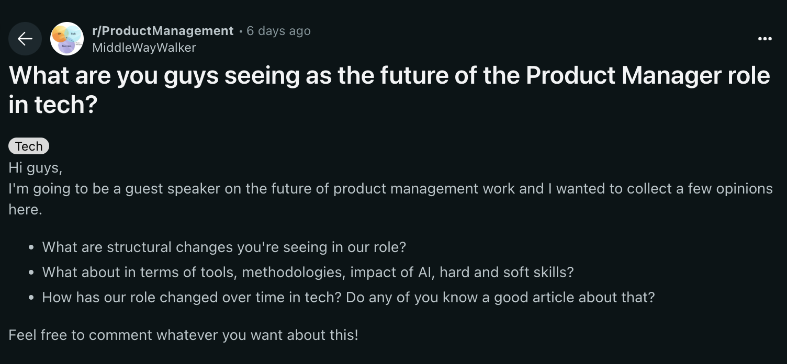Viewport: 787px width, 364px height.
Task: Click the bullet dot before 'What about in terms'
Action: [x=32, y=272]
